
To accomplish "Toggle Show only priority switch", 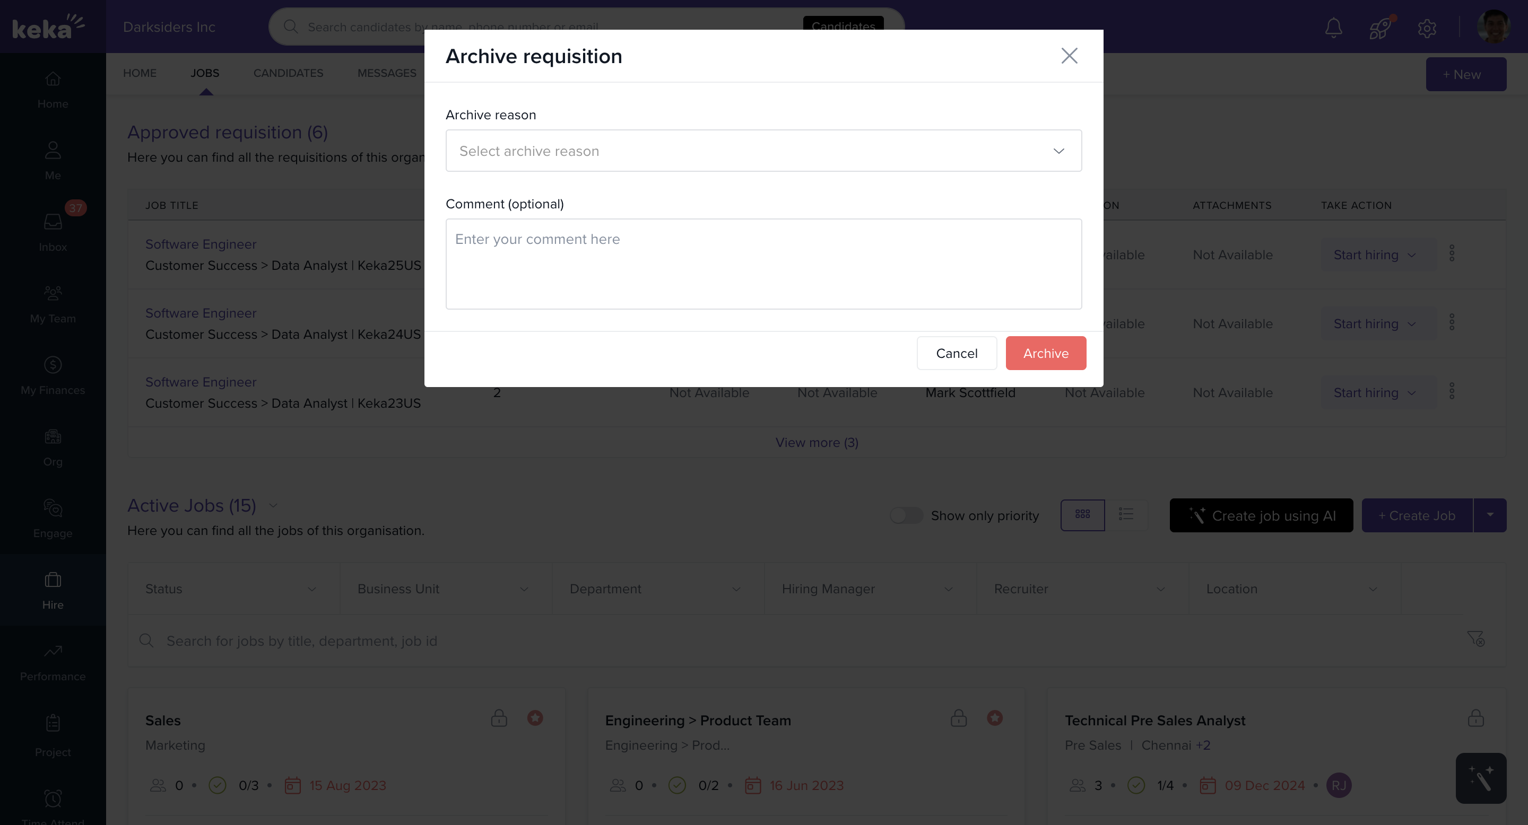I will click(906, 515).
